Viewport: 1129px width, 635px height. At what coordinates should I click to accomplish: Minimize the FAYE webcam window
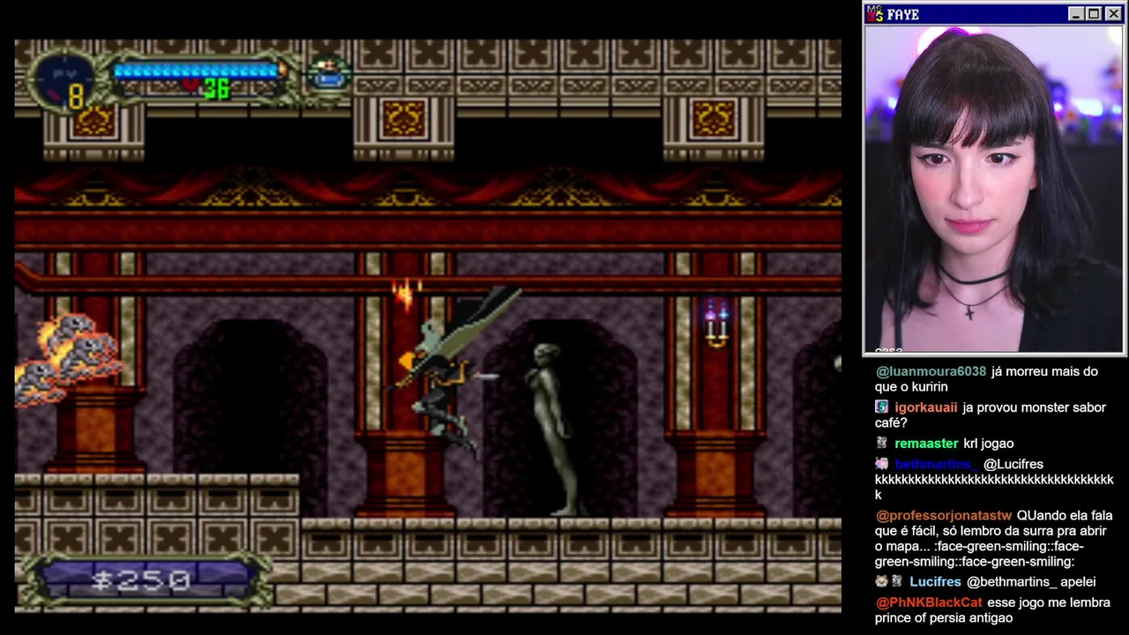tap(1075, 14)
